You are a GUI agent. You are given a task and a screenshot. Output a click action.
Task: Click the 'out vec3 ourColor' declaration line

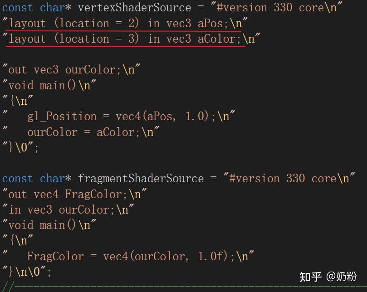click(x=71, y=70)
